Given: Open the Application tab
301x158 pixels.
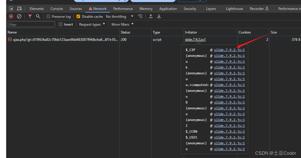Looking at the screenshot, I should [168, 9].
